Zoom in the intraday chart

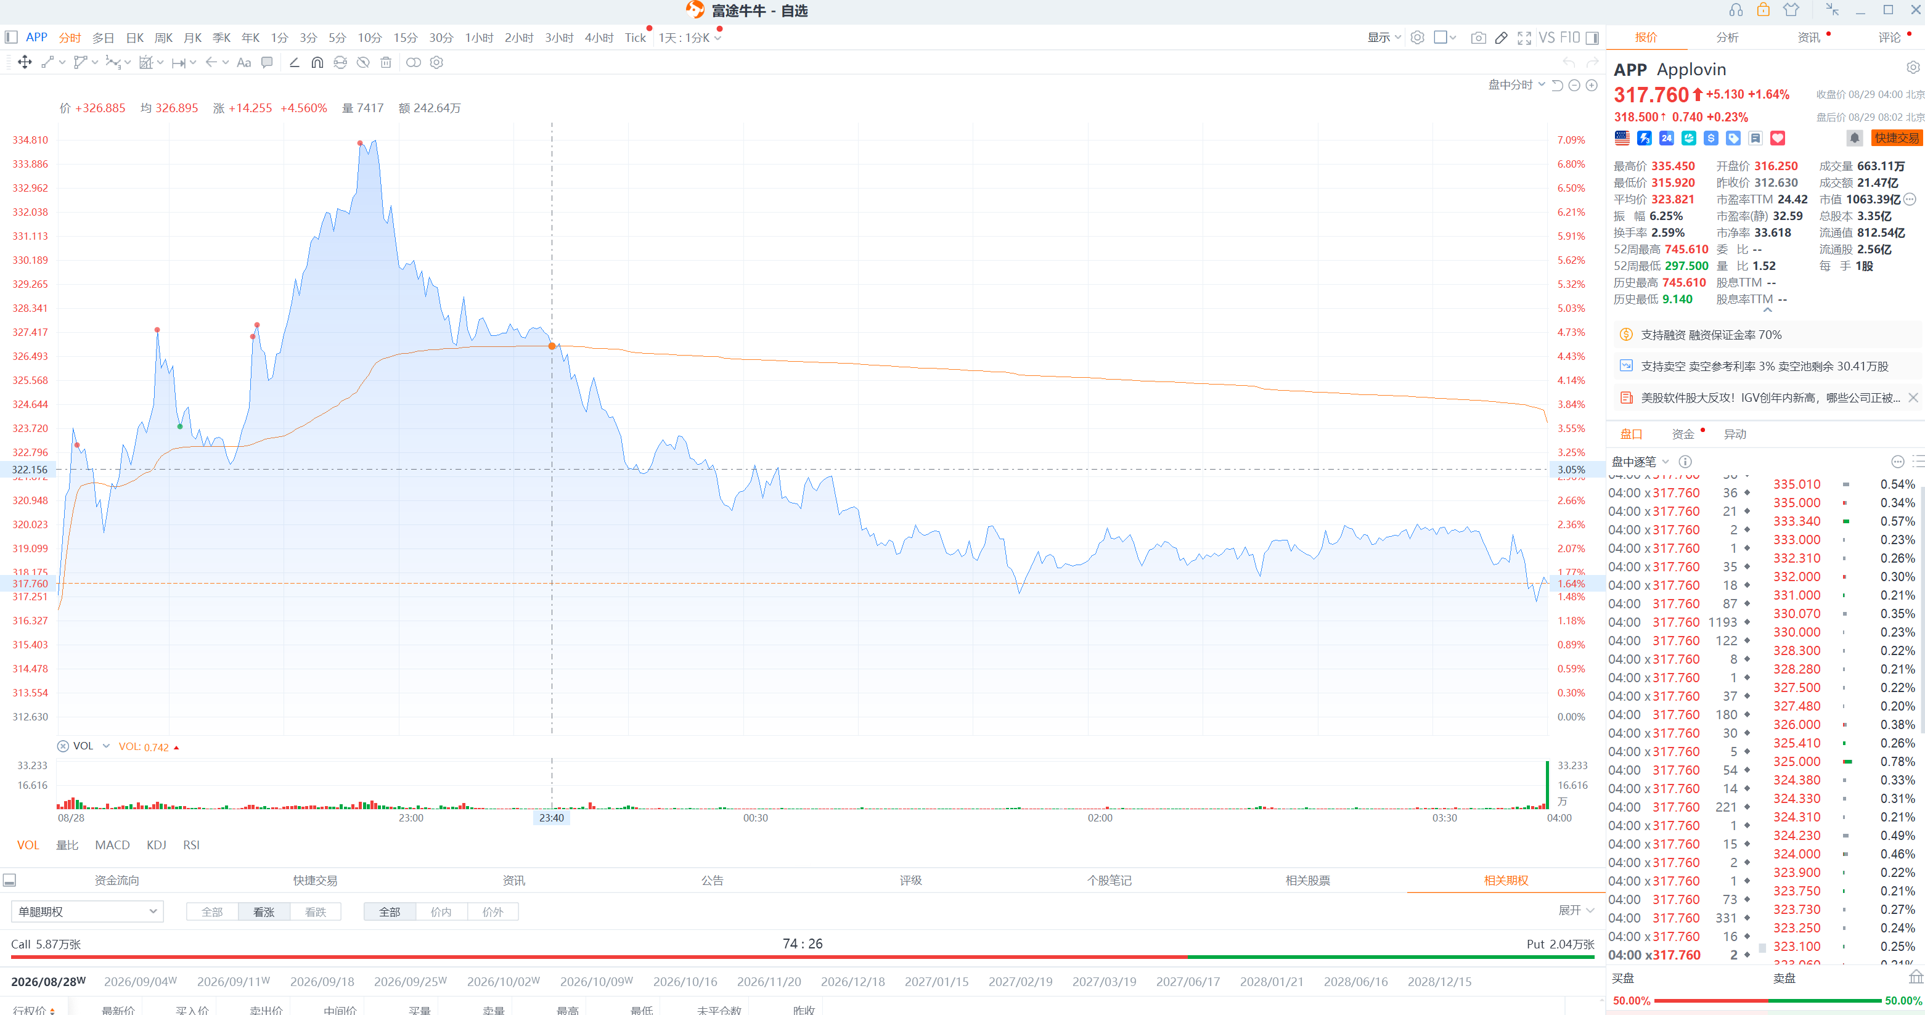(1592, 85)
